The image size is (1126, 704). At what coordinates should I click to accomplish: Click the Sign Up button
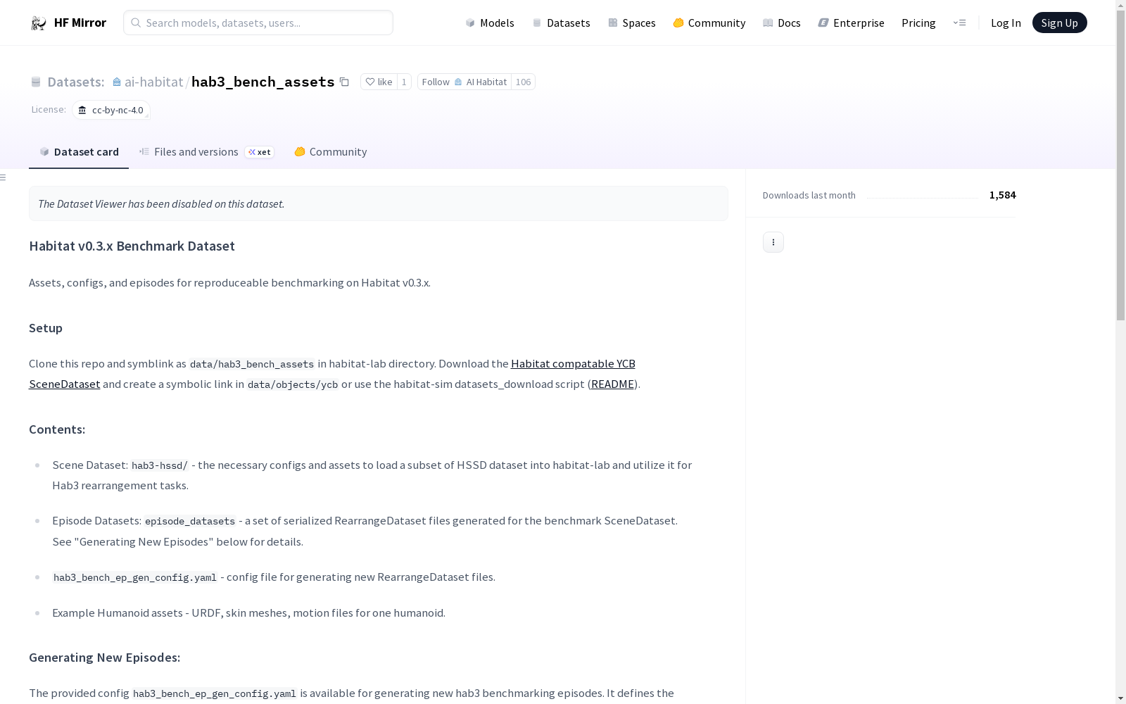coord(1059,23)
